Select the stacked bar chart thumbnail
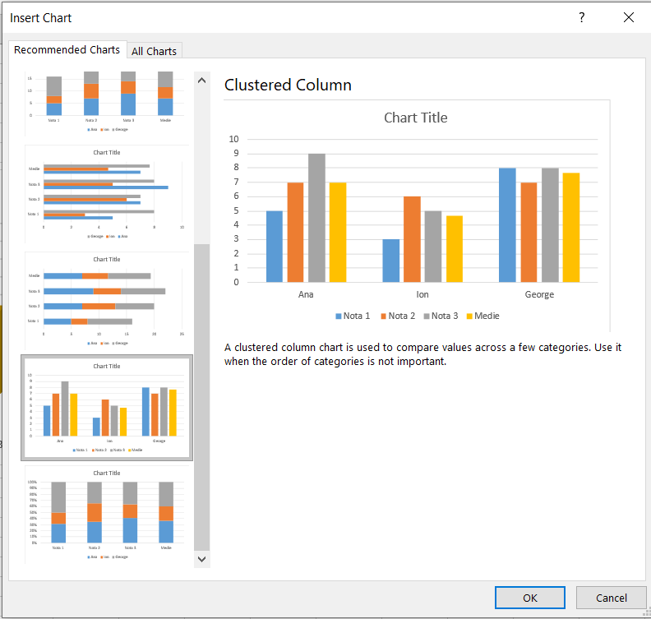Image resolution: width=651 pixels, height=619 pixels. point(107,300)
